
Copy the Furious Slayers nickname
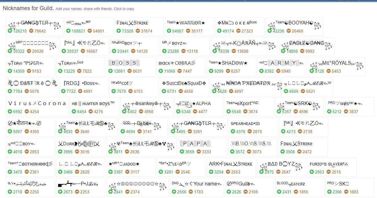(329, 164)
